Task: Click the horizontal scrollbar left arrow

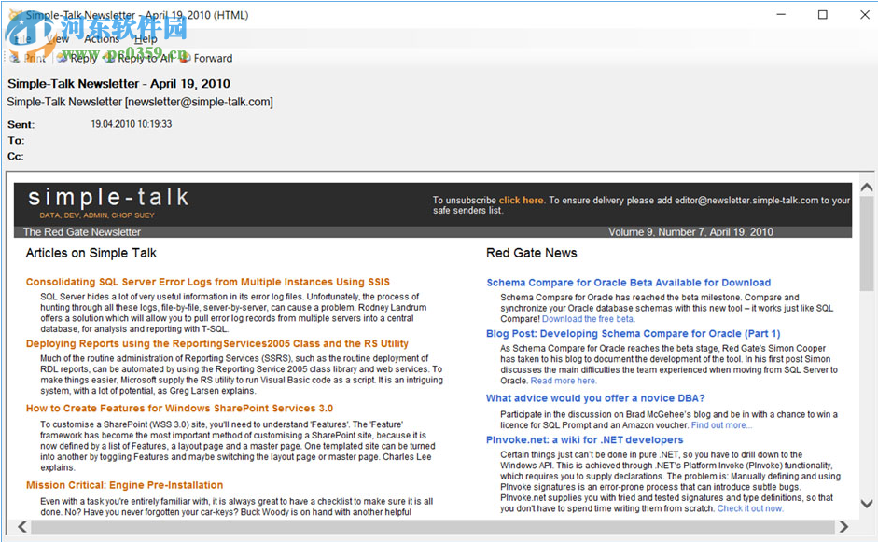Action: 22,527
